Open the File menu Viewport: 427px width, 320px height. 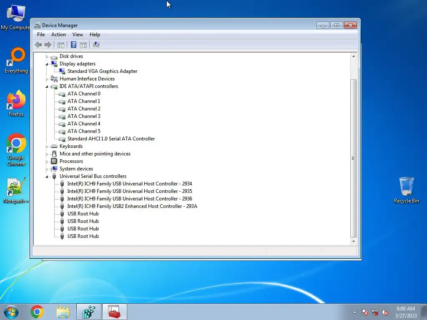pos(41,35)
